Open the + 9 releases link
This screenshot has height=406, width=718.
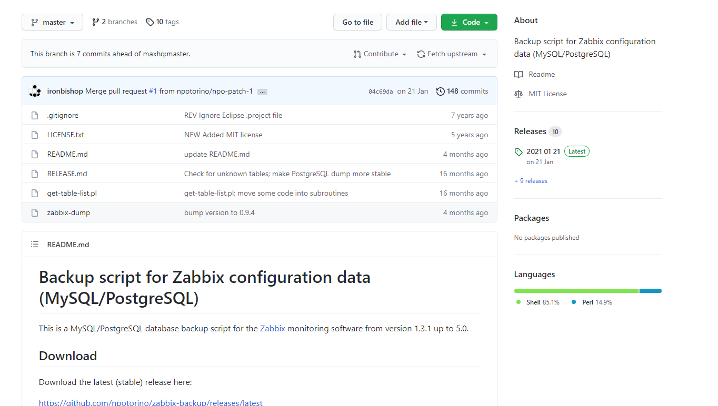click(531, 180)
